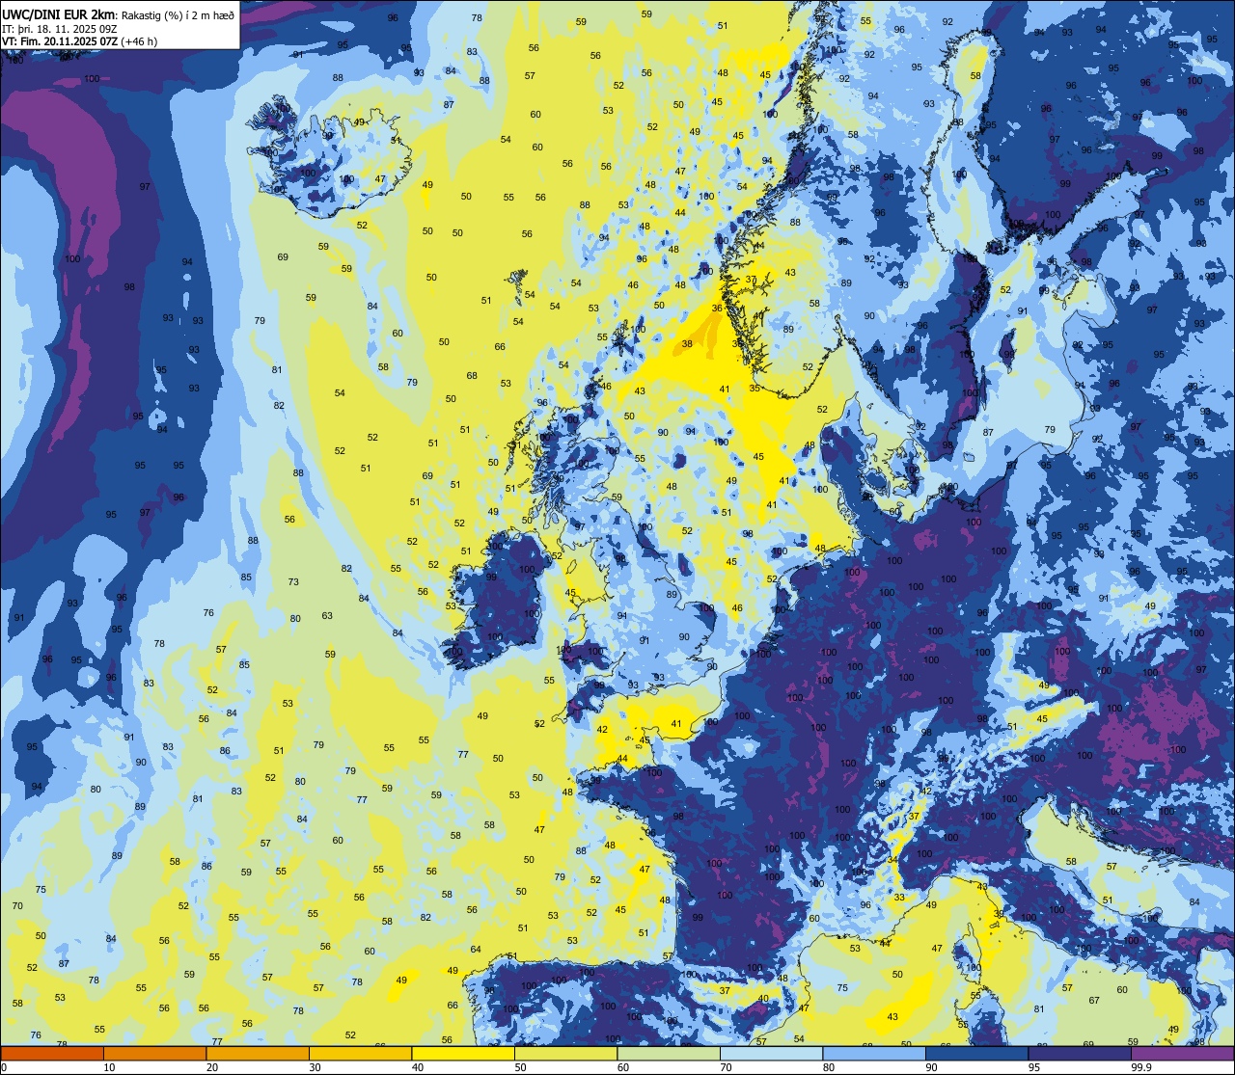Click the 60–70 light green legend segment

pos(669,1053)
